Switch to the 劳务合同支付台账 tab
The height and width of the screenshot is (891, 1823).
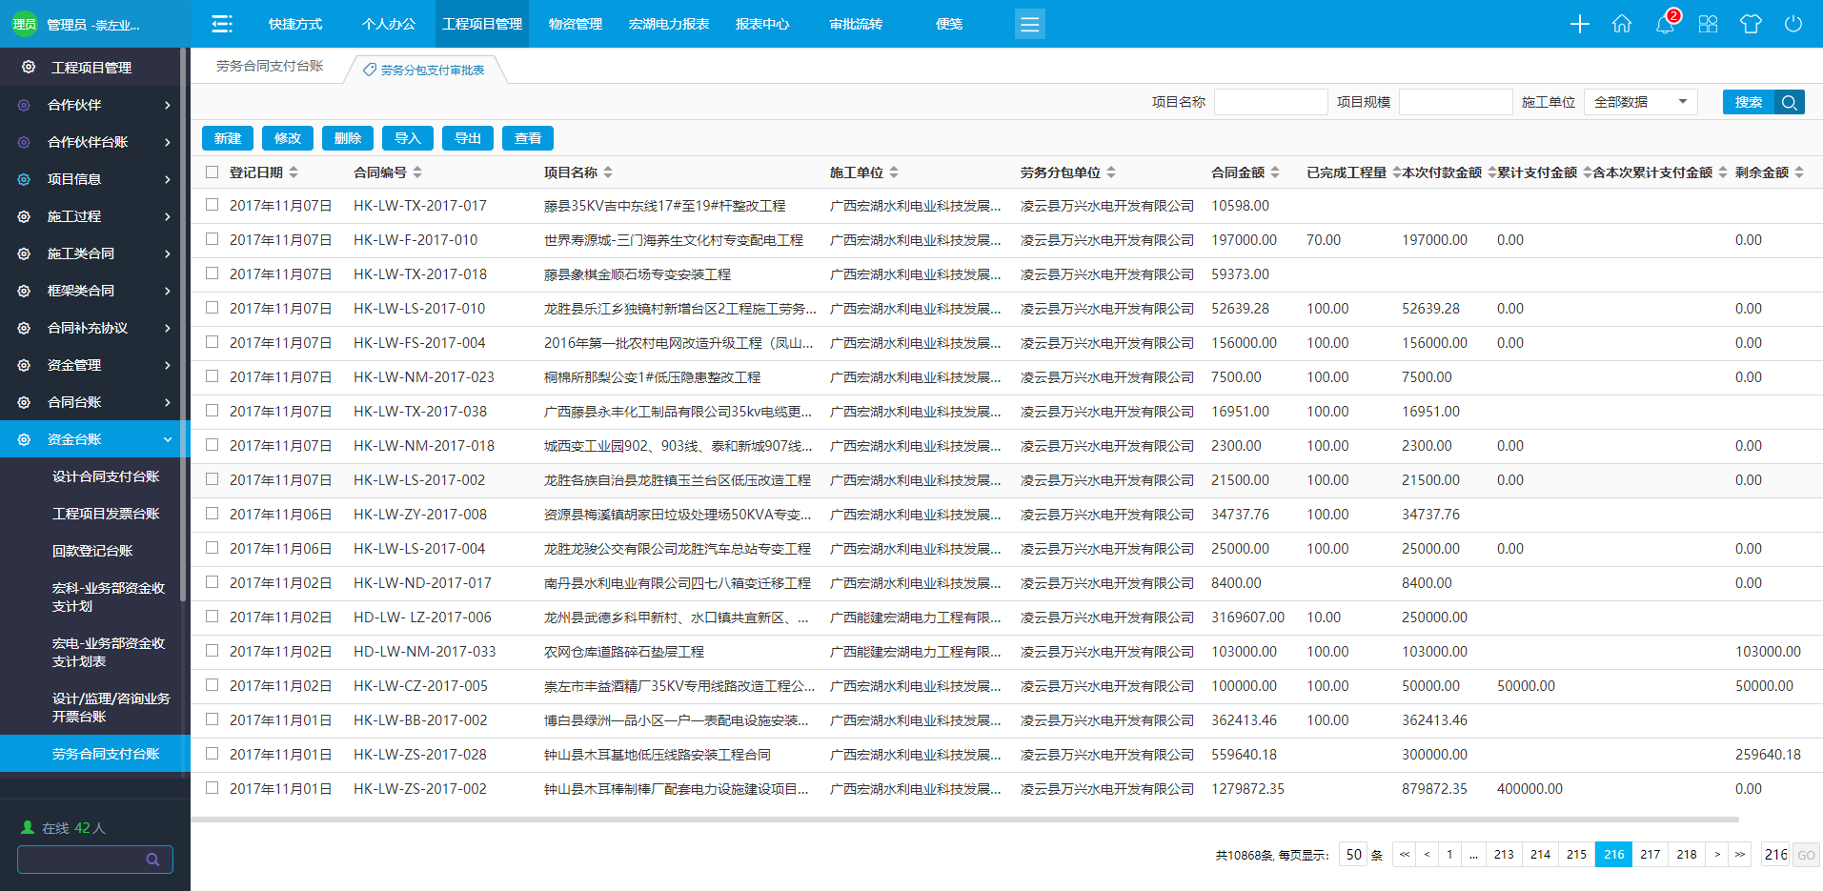(x=270, y=66)
